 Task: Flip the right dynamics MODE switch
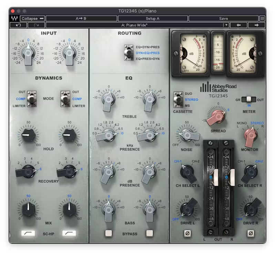point(65,99)
